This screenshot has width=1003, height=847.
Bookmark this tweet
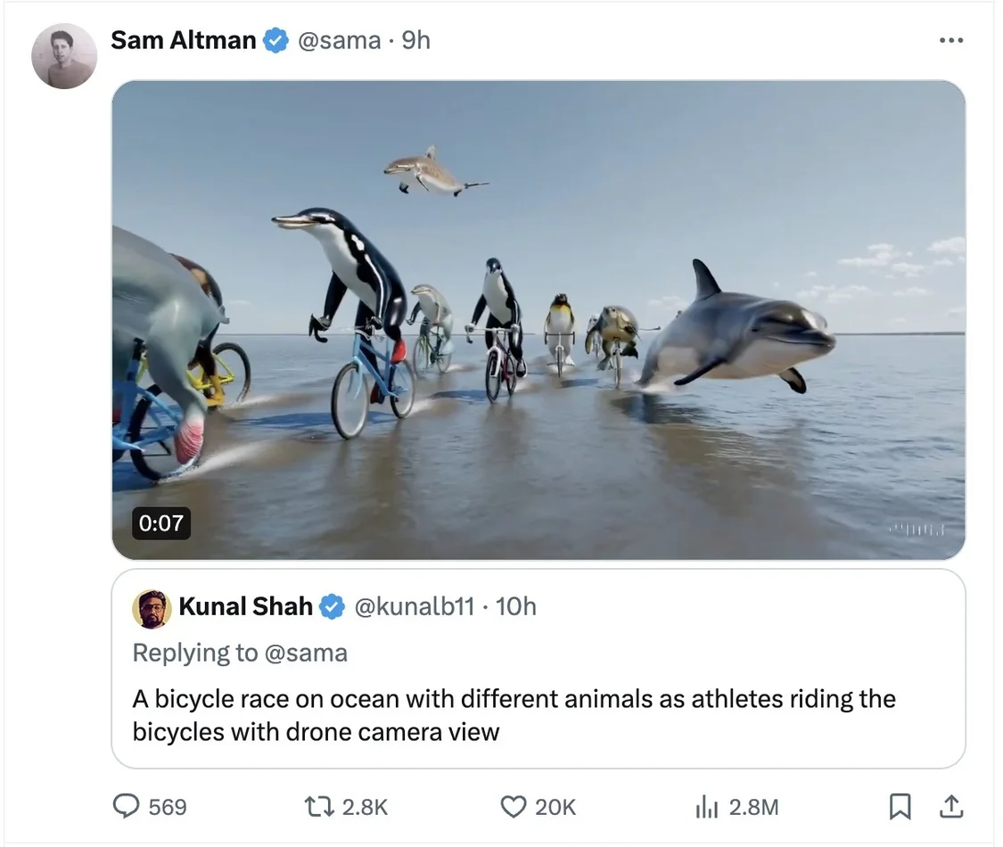tap(900, 806)
